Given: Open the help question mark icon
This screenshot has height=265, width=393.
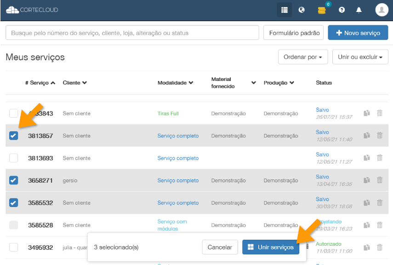Looking at the screenshot, I should [342, 10].
